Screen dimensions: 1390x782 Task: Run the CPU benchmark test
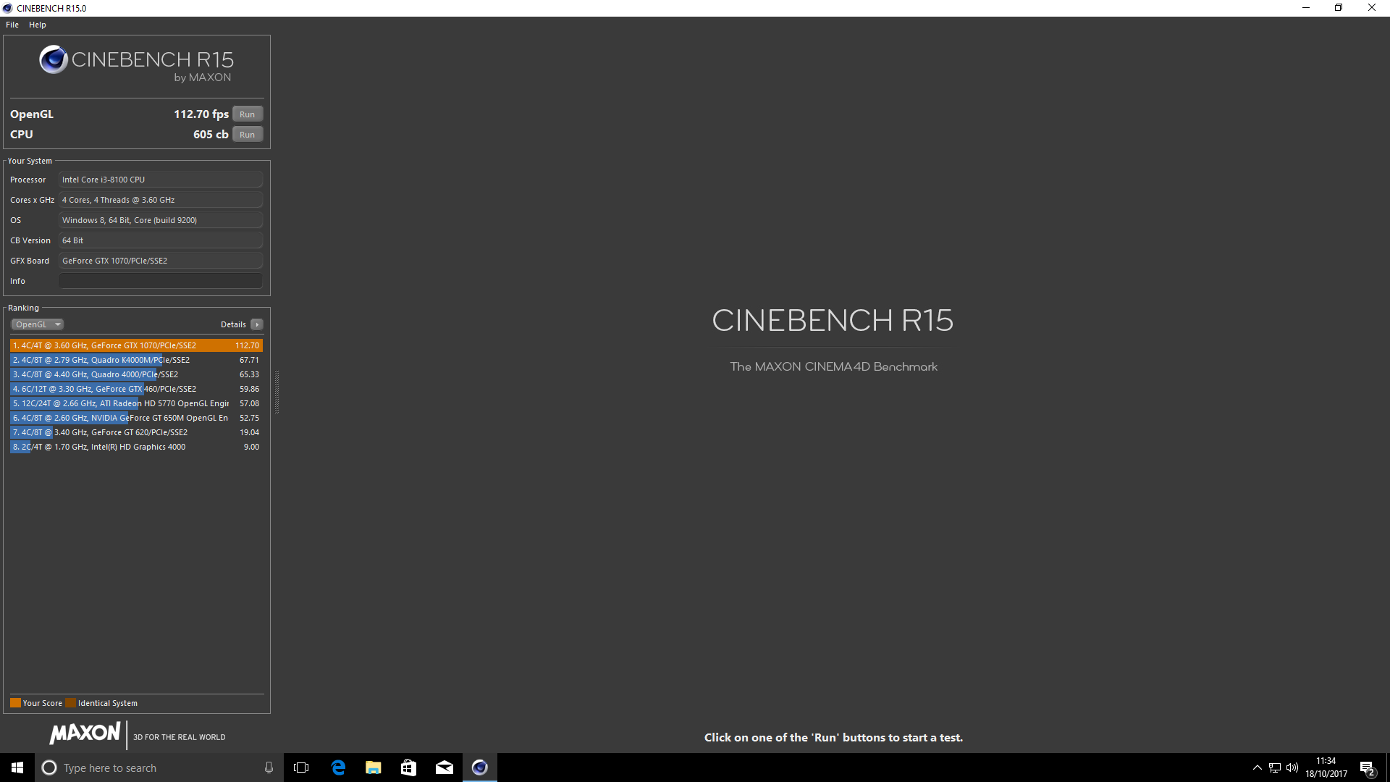click(247, 135)
